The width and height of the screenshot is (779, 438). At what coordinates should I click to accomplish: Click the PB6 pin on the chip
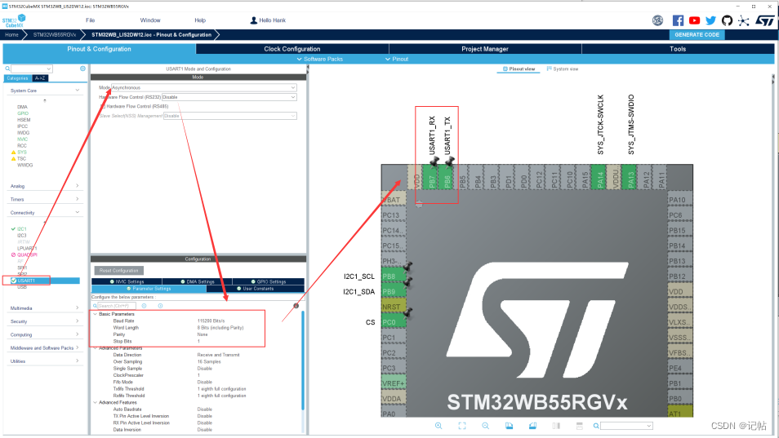pos(447,178)
